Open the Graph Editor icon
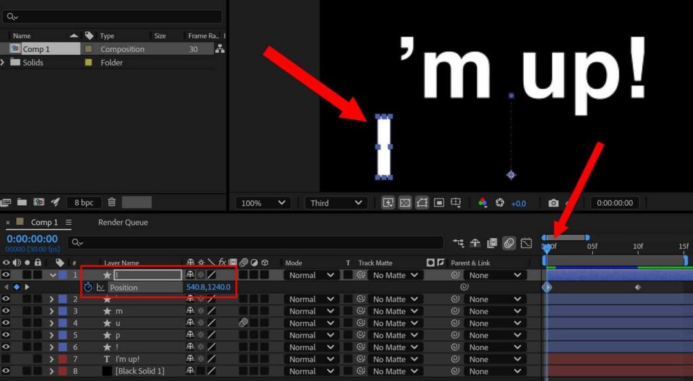 point(527,243)
